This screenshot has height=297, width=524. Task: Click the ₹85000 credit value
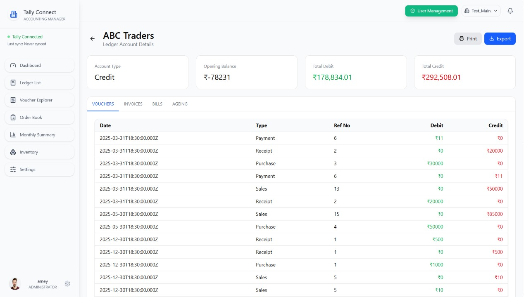495,214
